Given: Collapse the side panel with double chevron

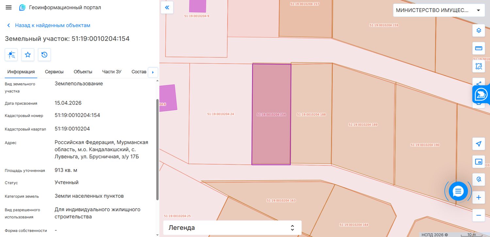Looking at the screenshot, I should [x=167, y=8].
